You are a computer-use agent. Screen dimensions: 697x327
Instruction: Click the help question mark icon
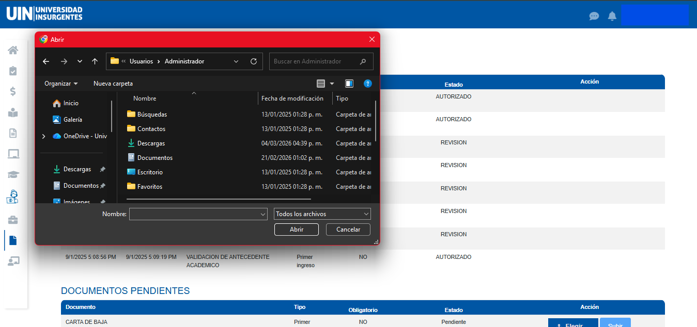coord(368,84)
